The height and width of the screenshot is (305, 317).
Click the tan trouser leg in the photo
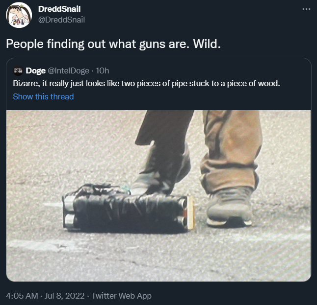[x=231, y=149]
